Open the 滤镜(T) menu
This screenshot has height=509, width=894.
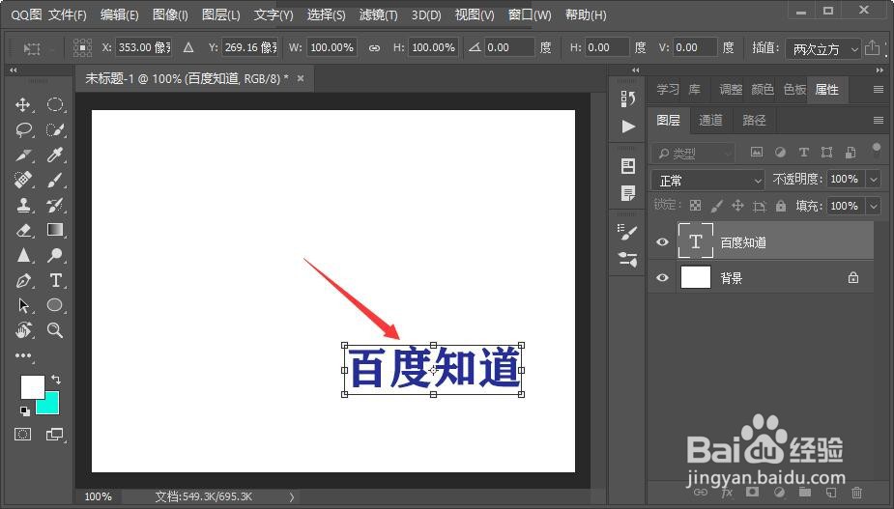[379, 14]
